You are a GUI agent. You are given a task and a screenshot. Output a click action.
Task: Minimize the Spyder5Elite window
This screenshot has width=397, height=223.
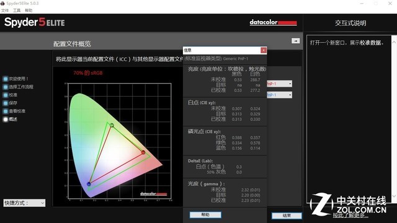coord(362,3)
